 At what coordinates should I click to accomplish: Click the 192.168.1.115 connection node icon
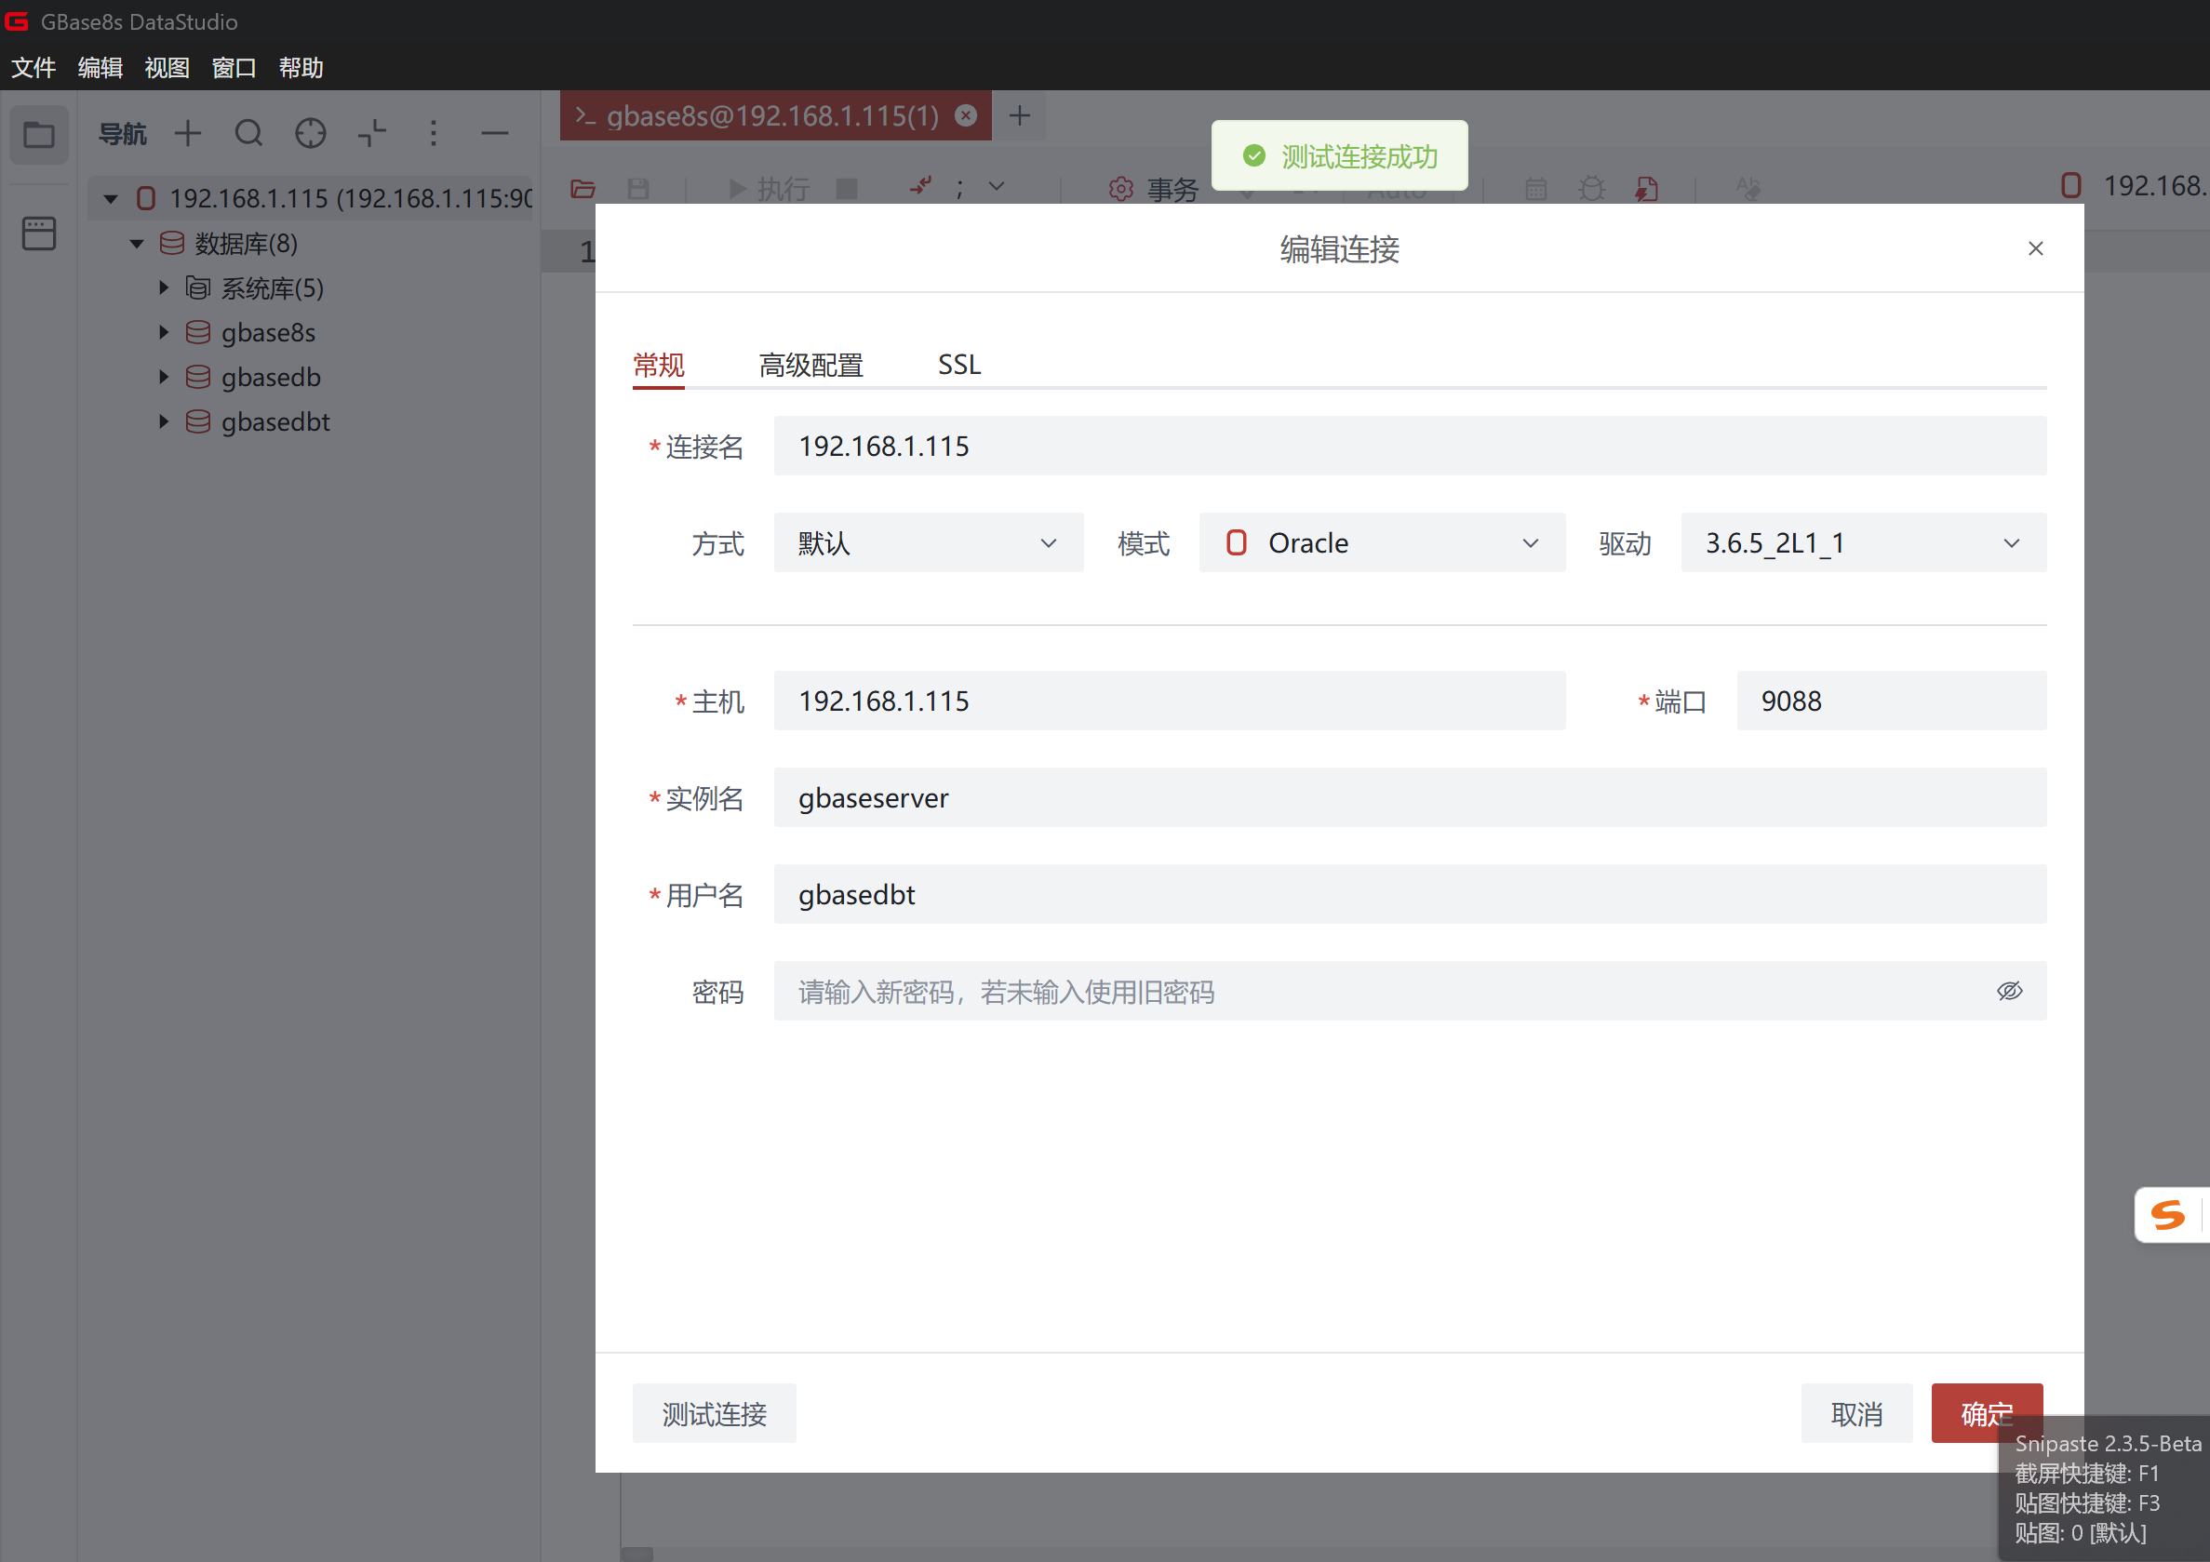[145, 198]
